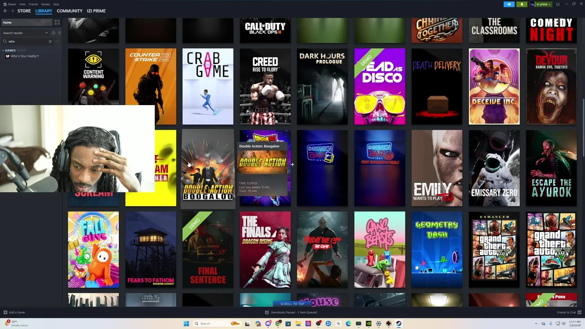Open Dead as Disco demo tile
585x329 pixels.
click(x=380, y=86)
